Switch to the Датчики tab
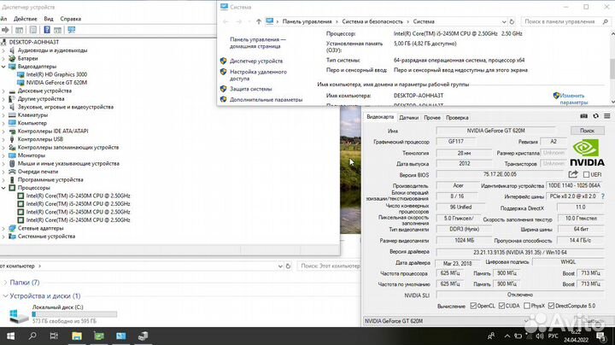Viewport: 615px width, 345px height. [408, 118]
